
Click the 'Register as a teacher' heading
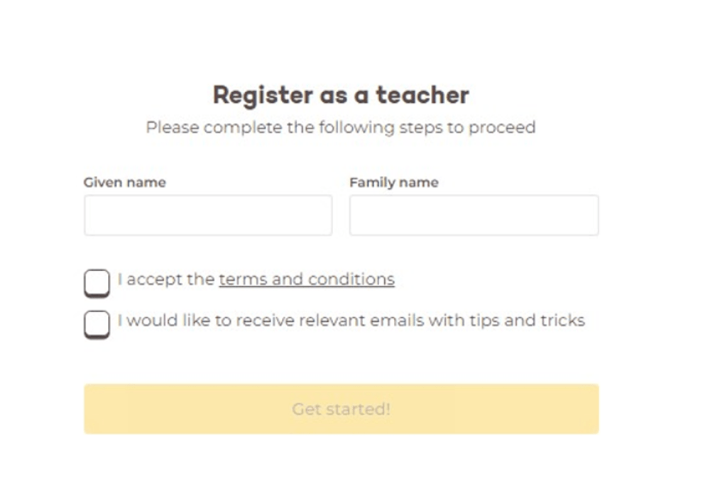[340, 94]
